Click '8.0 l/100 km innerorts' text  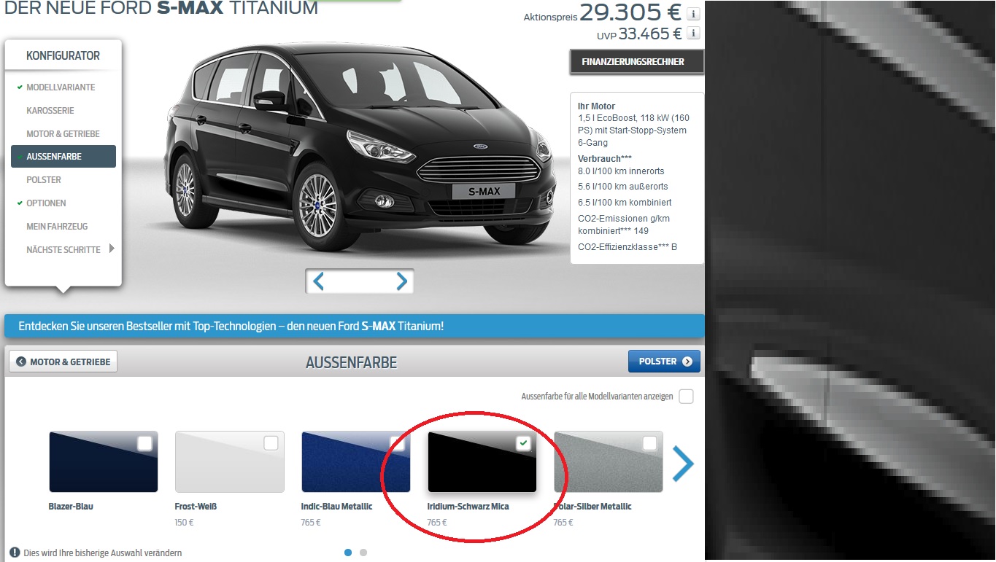(x=621, y=171)
